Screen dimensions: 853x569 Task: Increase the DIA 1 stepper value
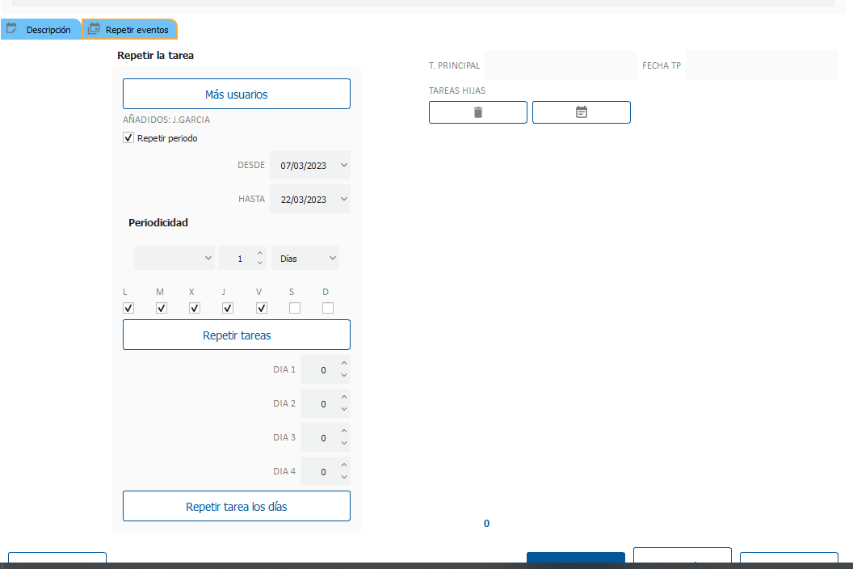point(344,365)
